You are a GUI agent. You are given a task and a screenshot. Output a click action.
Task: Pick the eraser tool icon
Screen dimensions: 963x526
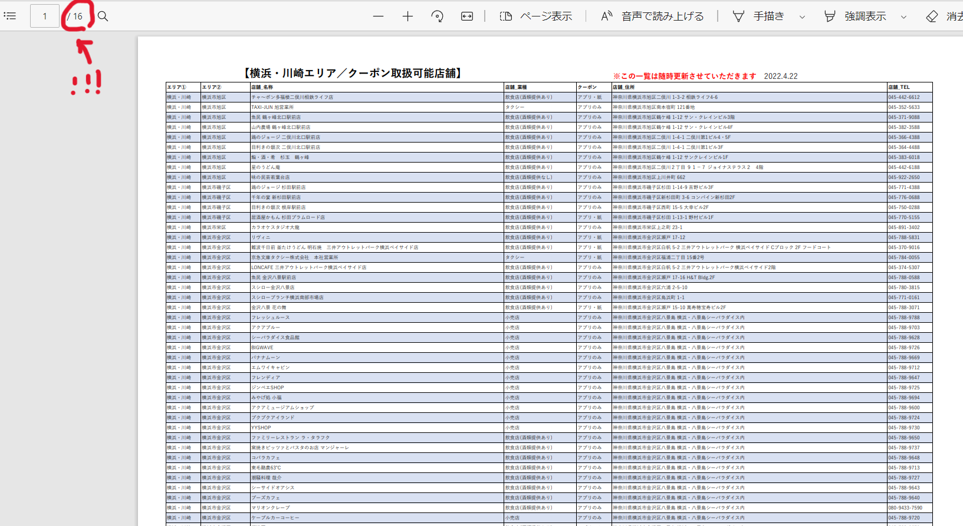(932, 16)
